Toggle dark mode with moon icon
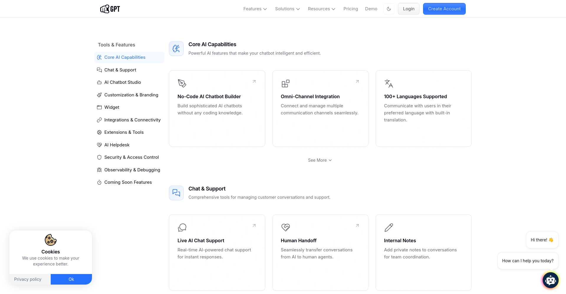This screenshot has height=294, width=566. (x=389, y=9)
